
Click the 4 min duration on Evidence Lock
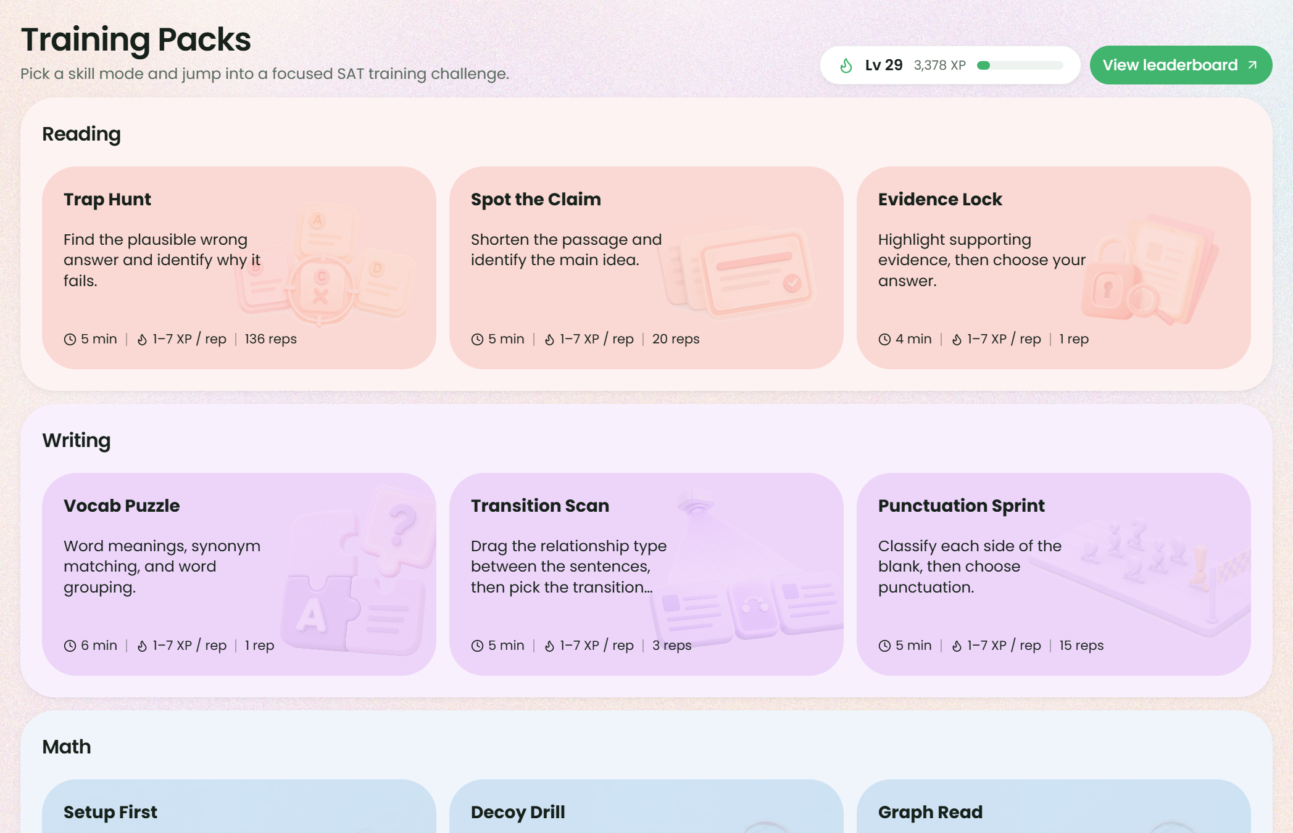[913, 339]
